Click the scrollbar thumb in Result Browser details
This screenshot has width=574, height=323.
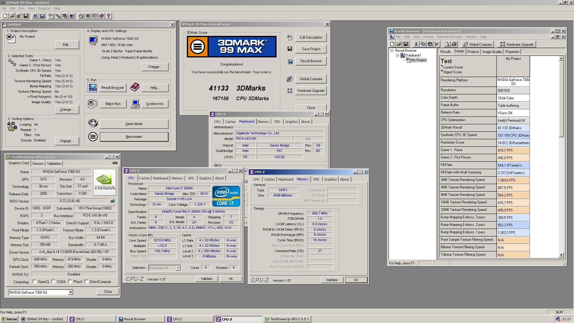[x=561, y=99]
